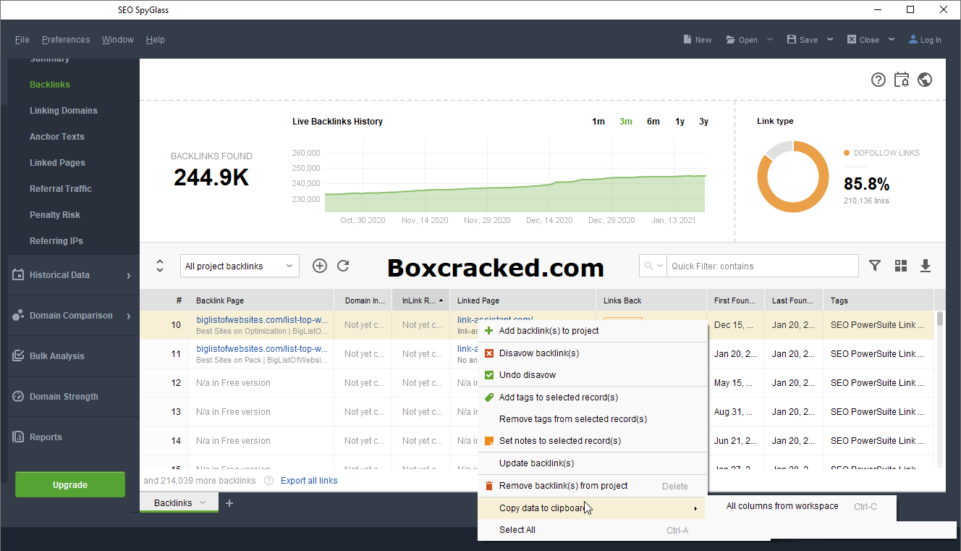Image resolution: width=961 pixels, height=551 pixels.
Task: Open the All project backlinks dropdown
Action: point(240,266)
